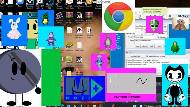190x107 pixels.
Task: Click the speech balloon about Windows 95
Action: 154,11
